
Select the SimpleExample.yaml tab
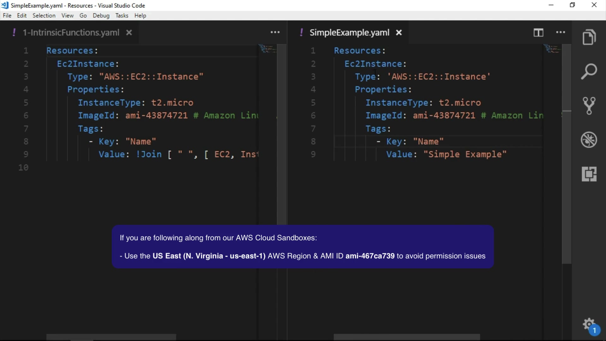tap(349, 33)
